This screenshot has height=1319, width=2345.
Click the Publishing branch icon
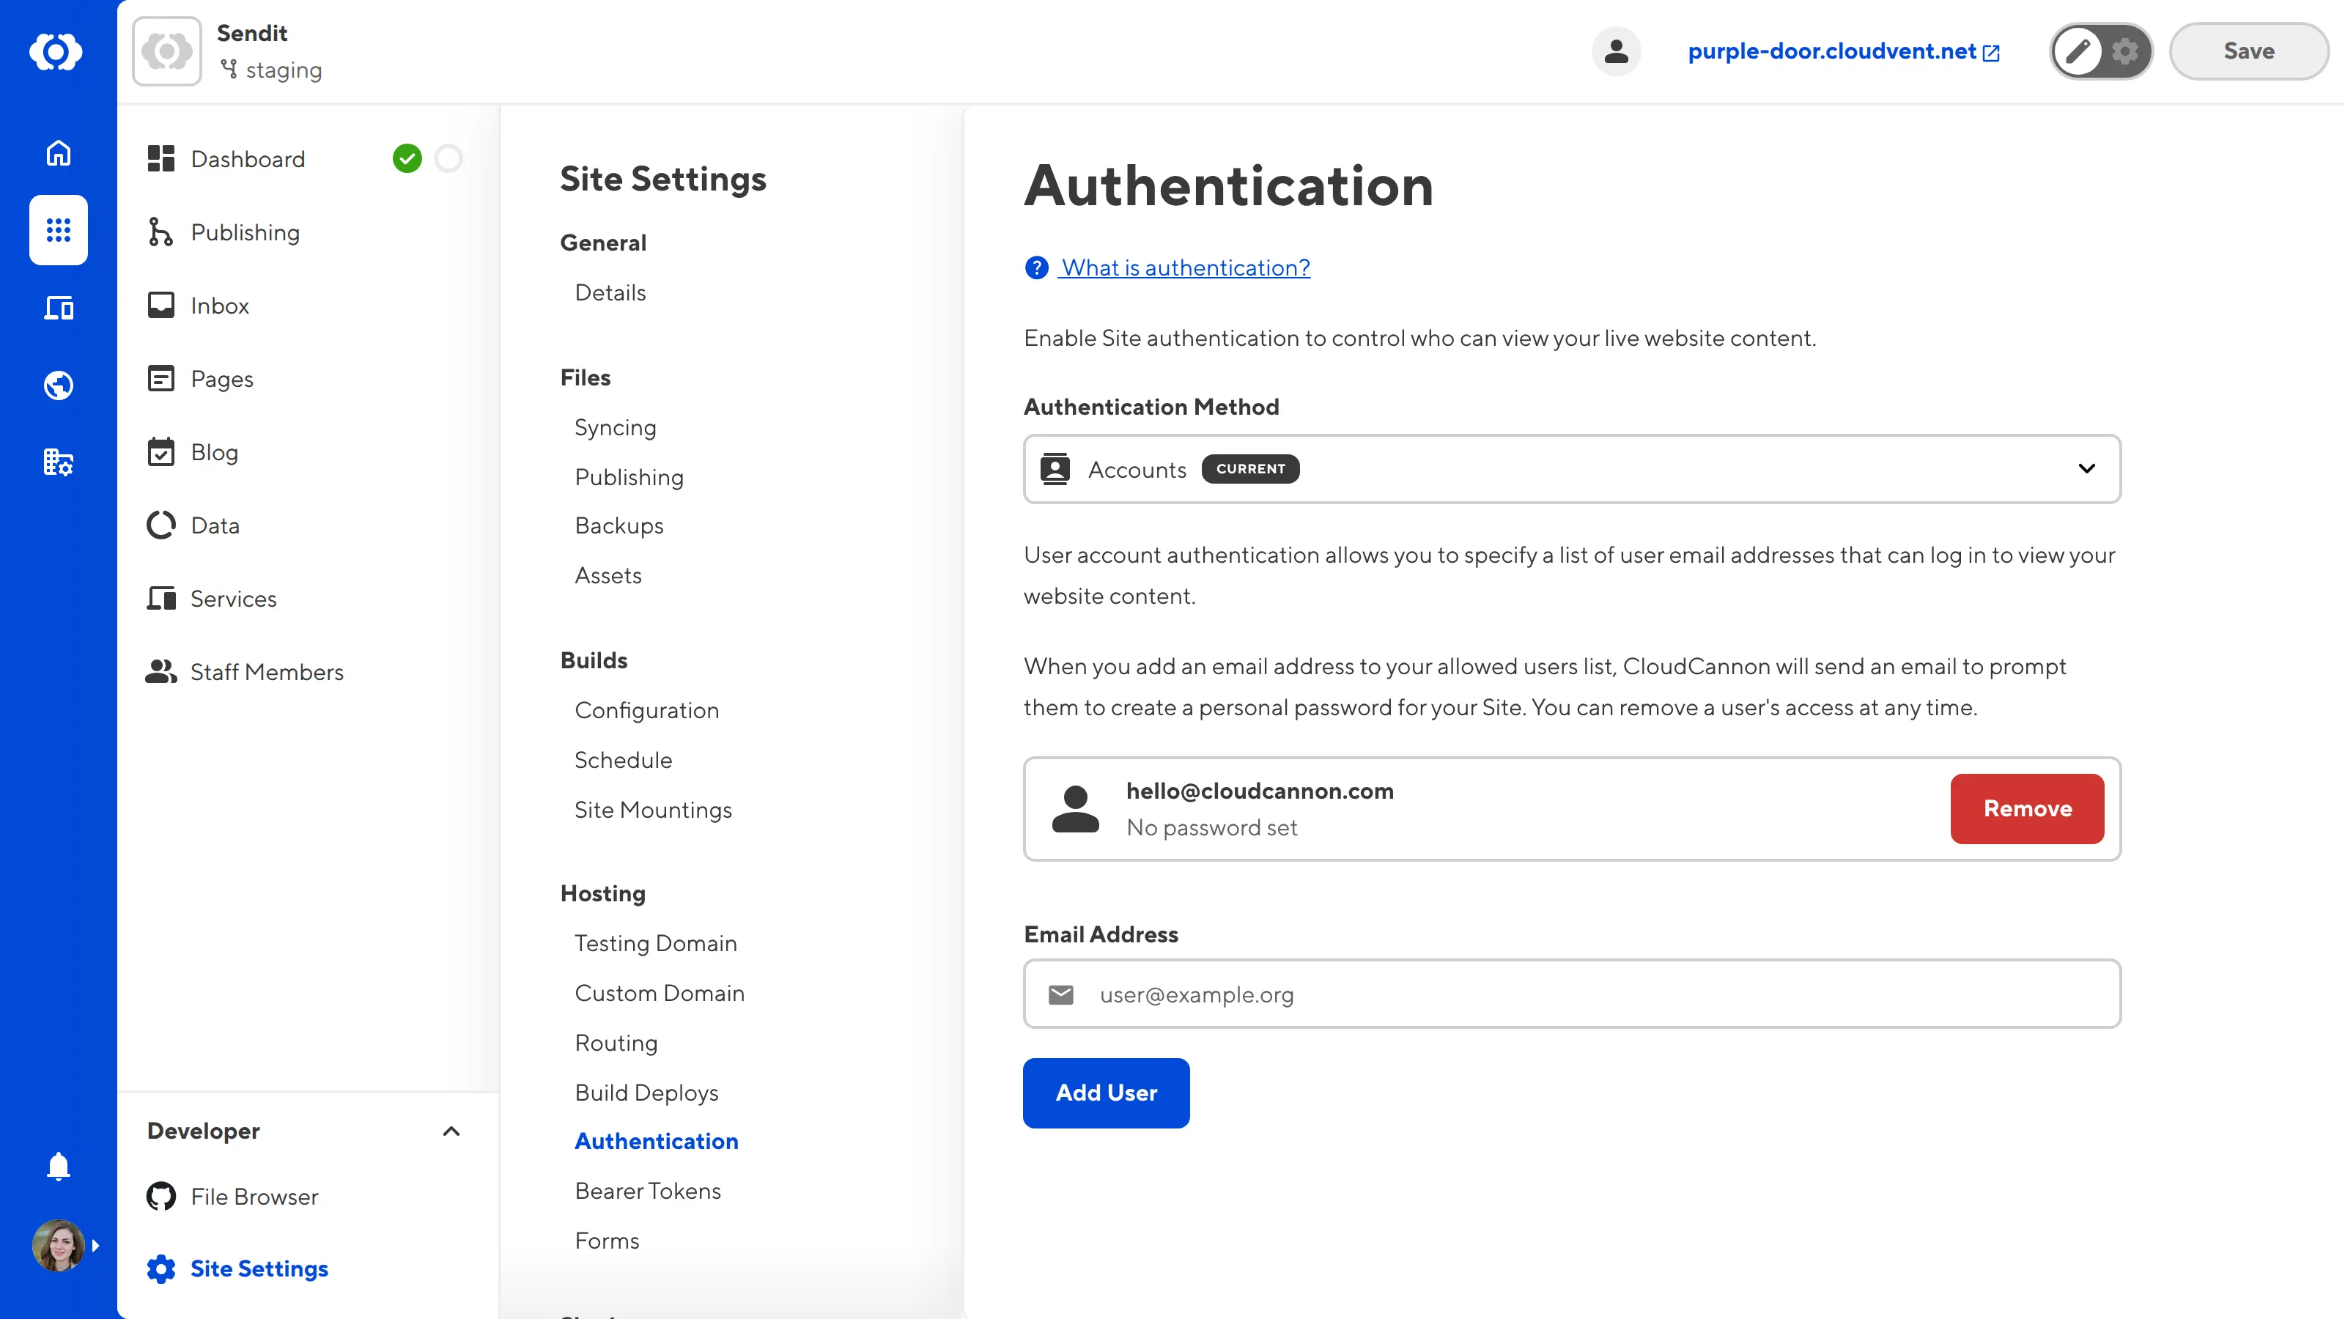[x=161, y=232]
